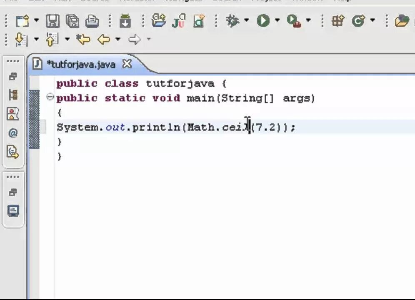Click the 'void' keyword in code

(x=166, y=98)
